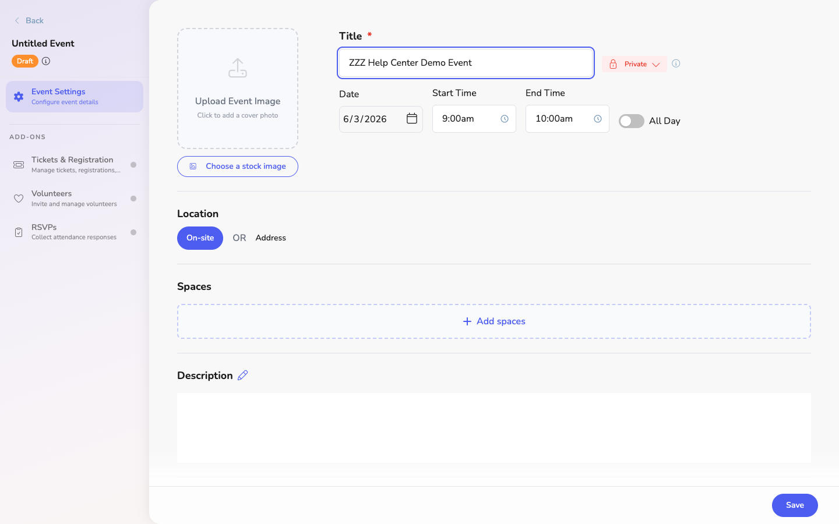
Task: Toggle the All Day switch
Action: (632, 121)
